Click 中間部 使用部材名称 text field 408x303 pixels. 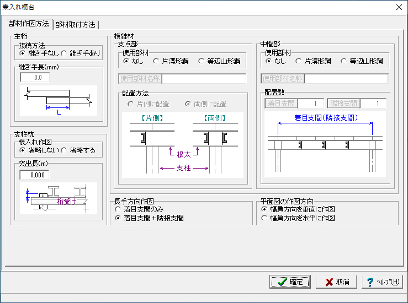(x=346, y=79)
